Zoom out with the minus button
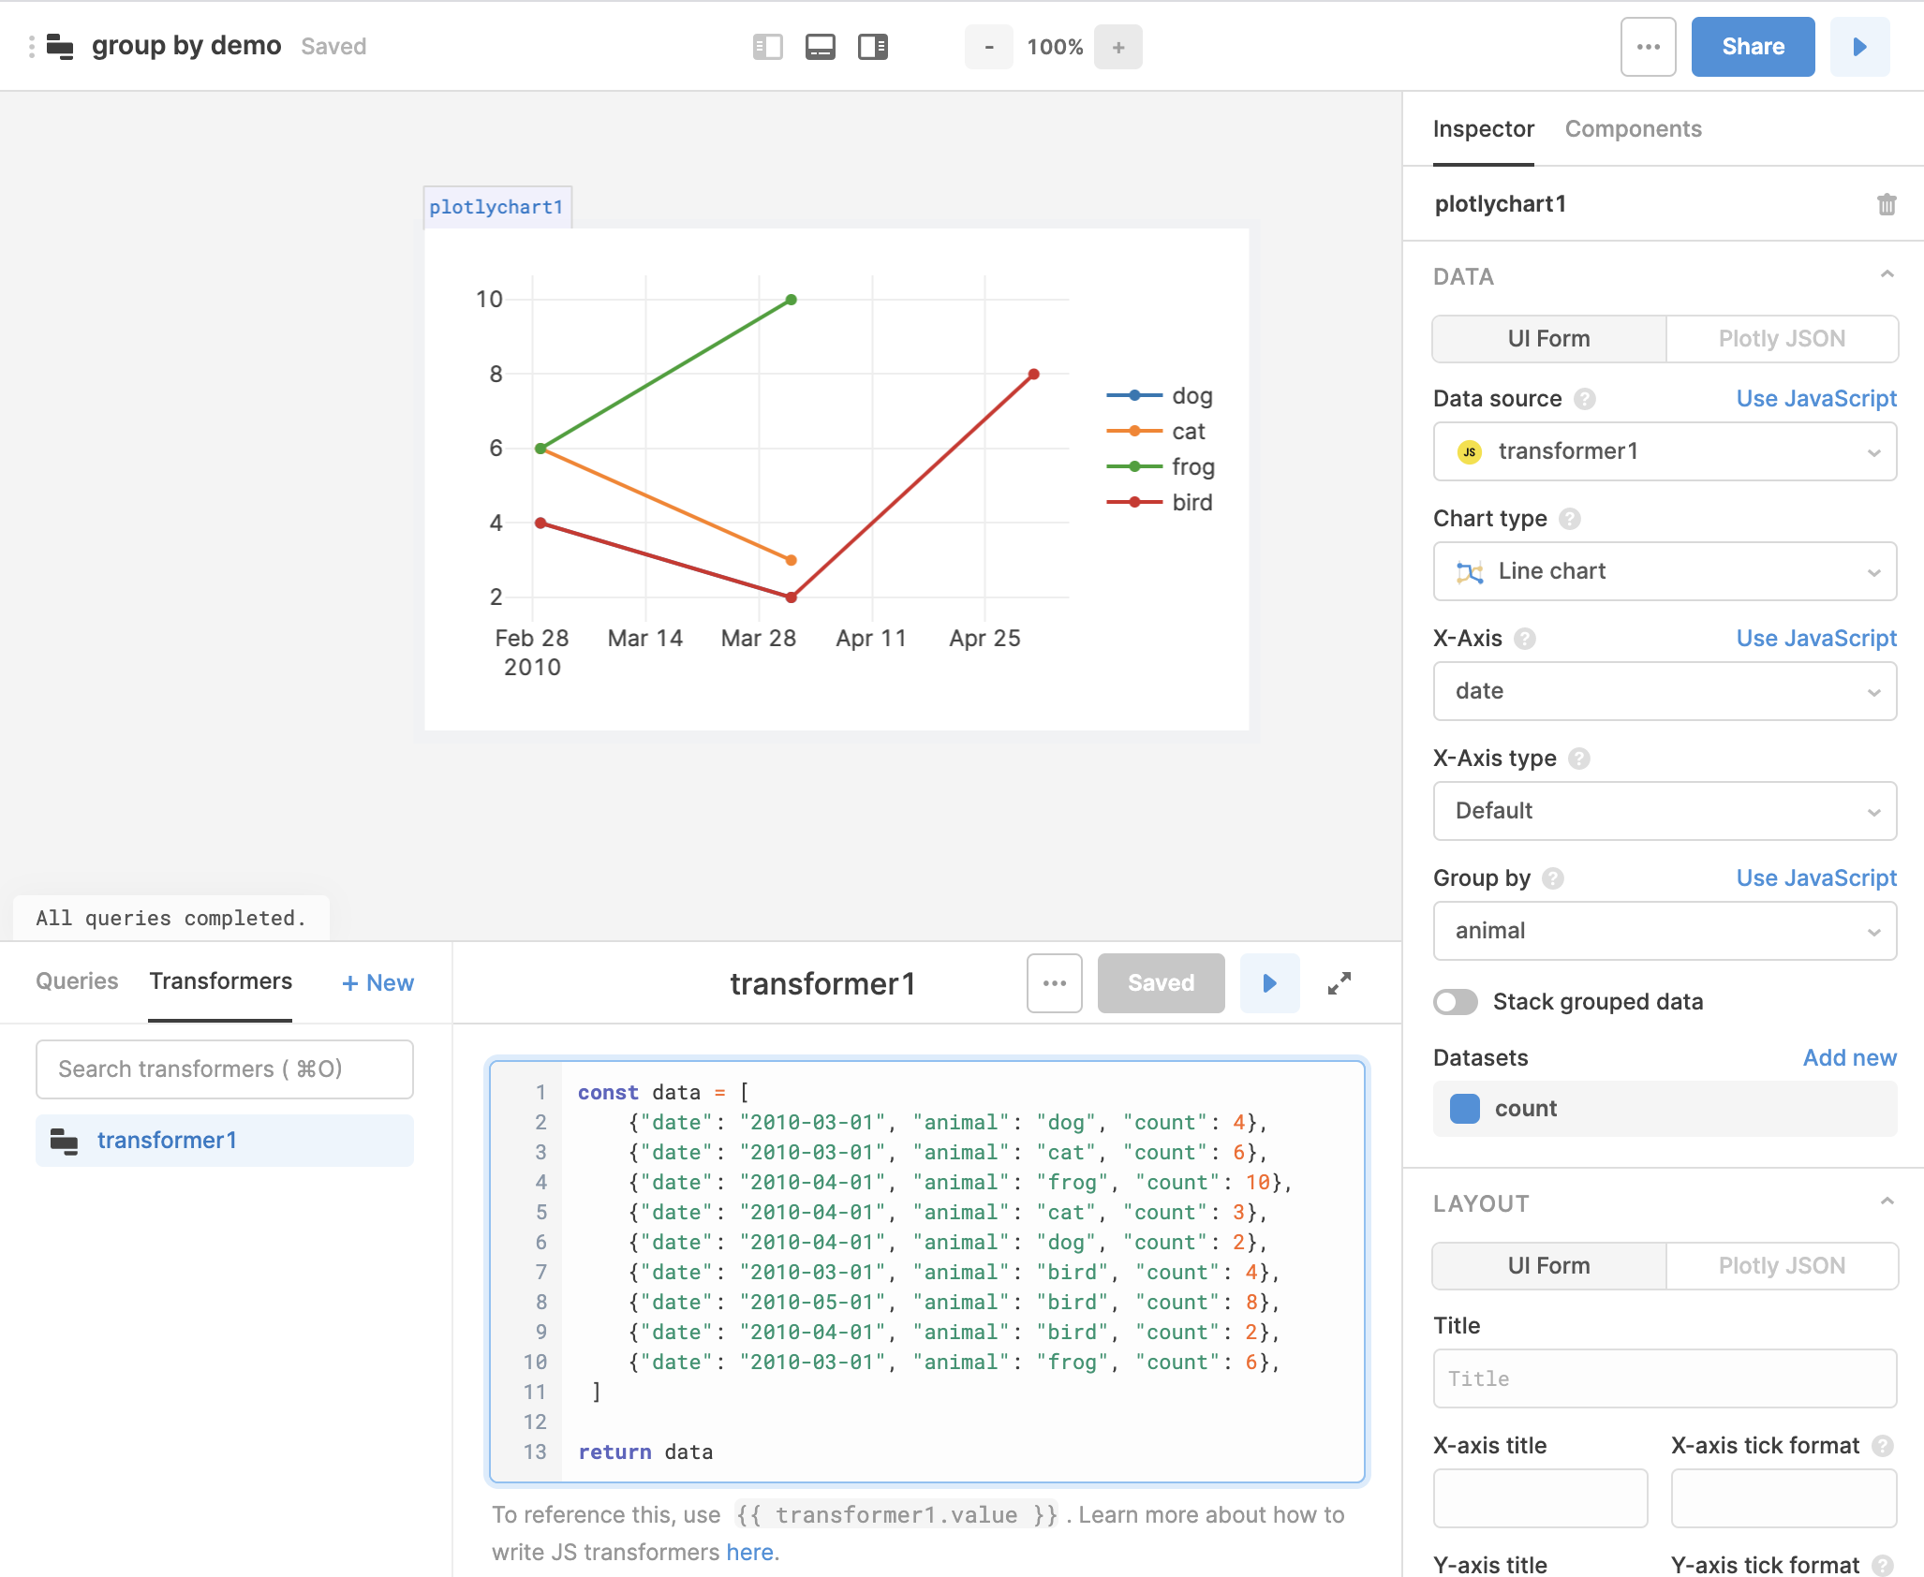Image resolution: width=1924 pixels, height=1577 pixels. 989,47
